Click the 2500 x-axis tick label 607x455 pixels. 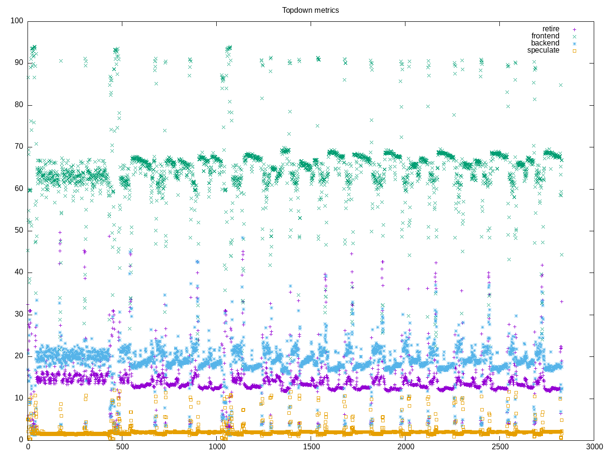pyautogui.click(x=499, y=446)
